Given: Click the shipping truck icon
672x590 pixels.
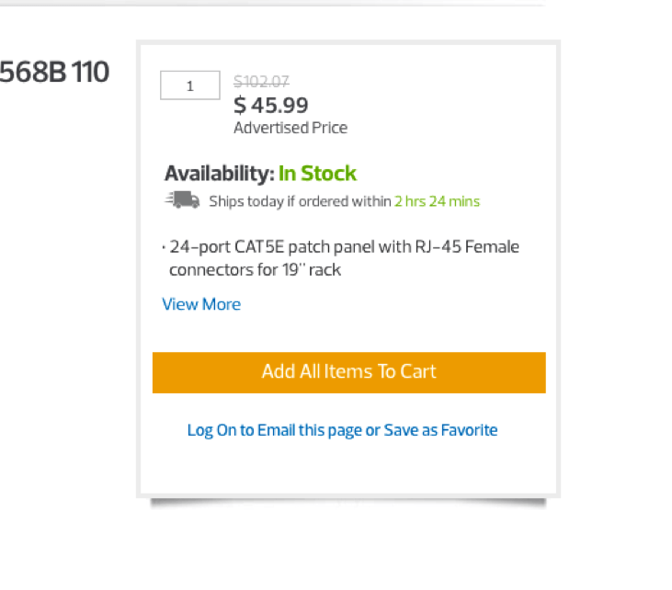Looking at the screenshot, I should click(x=183, y=199).
